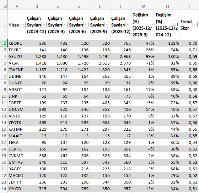199x193 pixels.
Task: Open filter dropdown for Çalışan Sayıları (2024-12)
Action: click(x=44, y=25)
